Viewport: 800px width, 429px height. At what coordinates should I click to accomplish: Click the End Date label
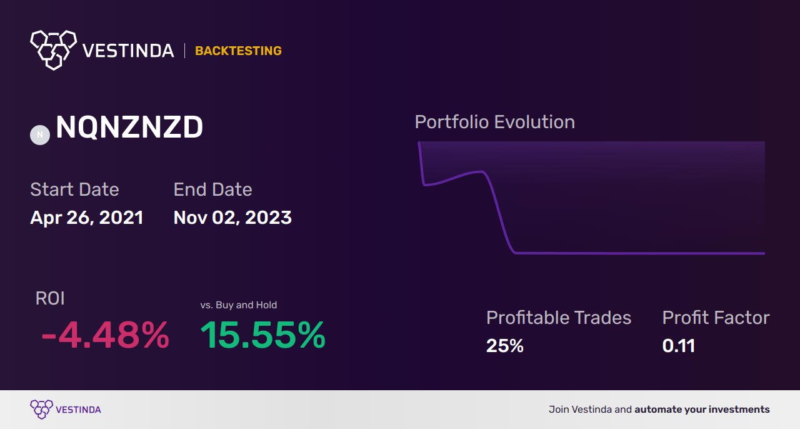[x=212, y=189]
